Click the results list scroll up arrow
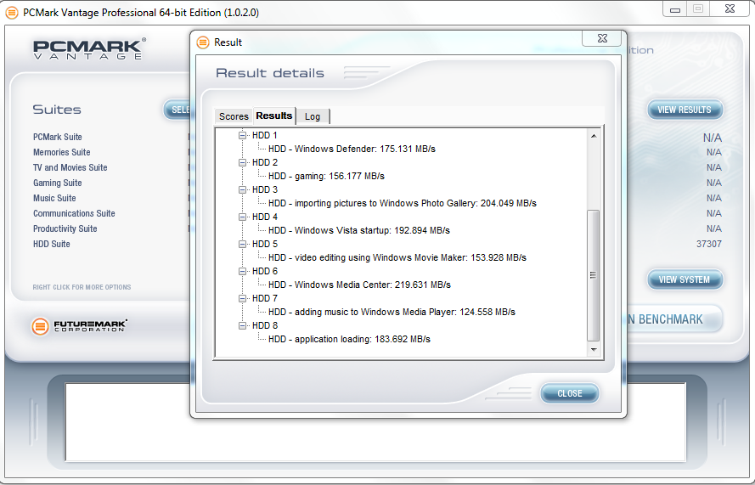The image size is (755, 485). 594,136
